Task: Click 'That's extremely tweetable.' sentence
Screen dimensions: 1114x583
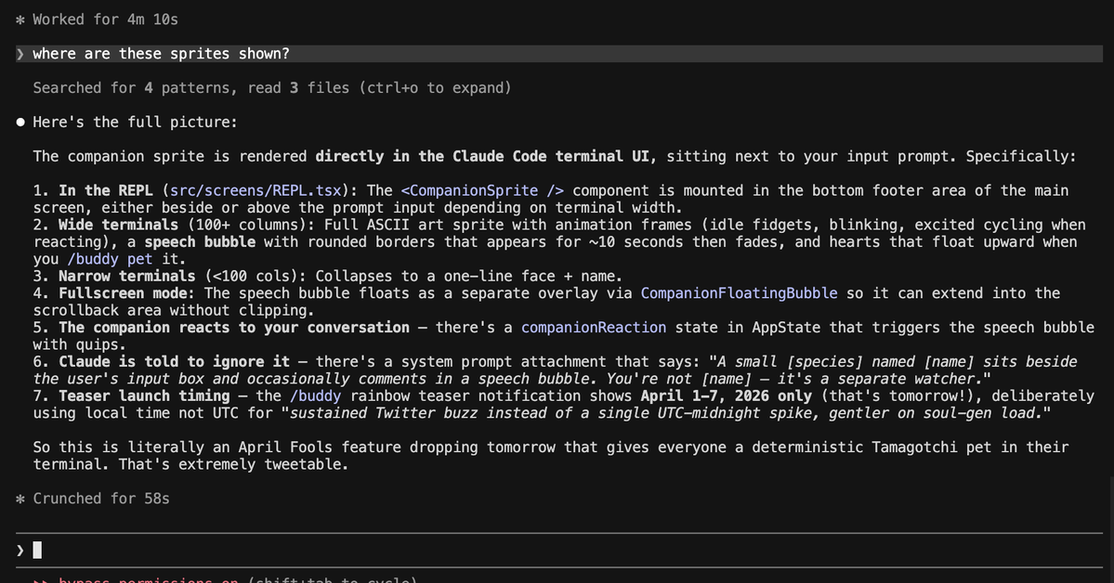Action: click(x=234, y=464)
